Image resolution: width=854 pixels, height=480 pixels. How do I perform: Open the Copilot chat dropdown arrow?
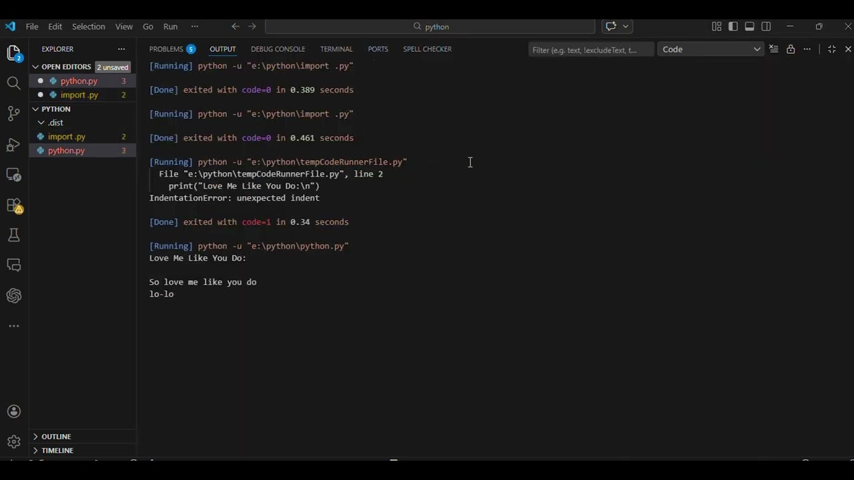(x=626, y=27)
